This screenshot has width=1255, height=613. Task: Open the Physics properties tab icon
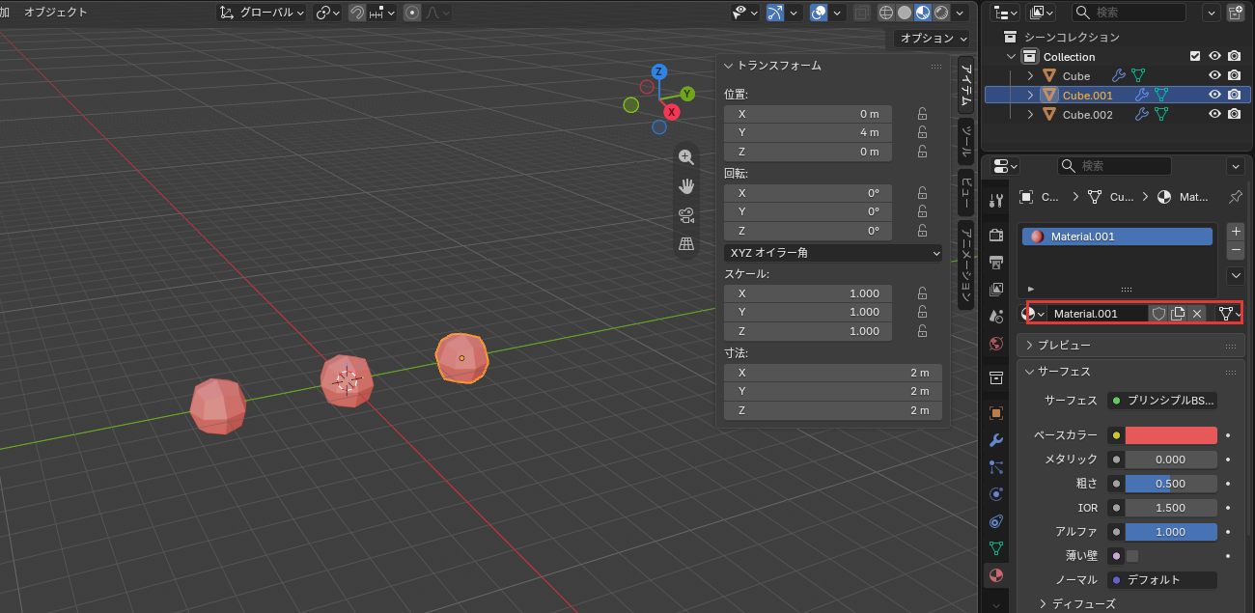point(996,493)
